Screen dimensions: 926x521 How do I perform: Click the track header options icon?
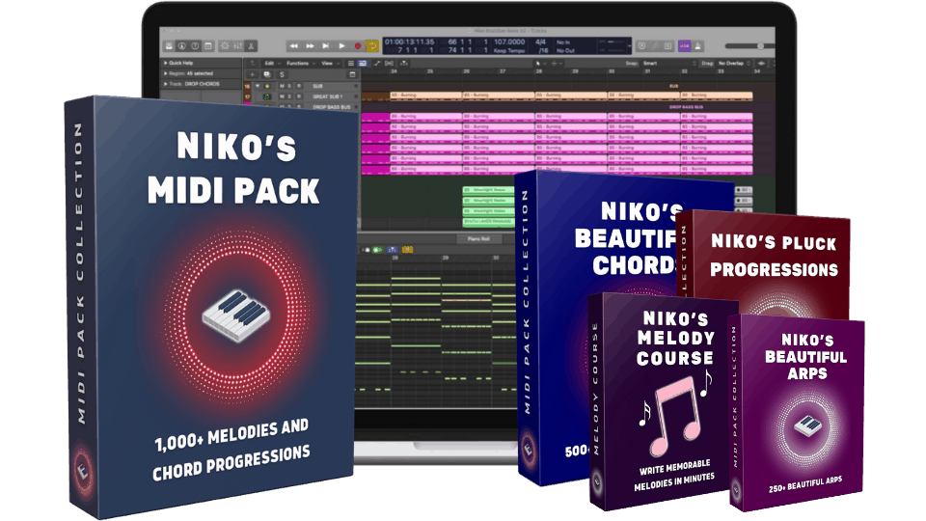[x=352, y=74]
